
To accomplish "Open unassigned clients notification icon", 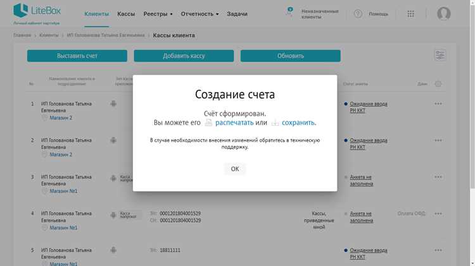I will 289,12.
